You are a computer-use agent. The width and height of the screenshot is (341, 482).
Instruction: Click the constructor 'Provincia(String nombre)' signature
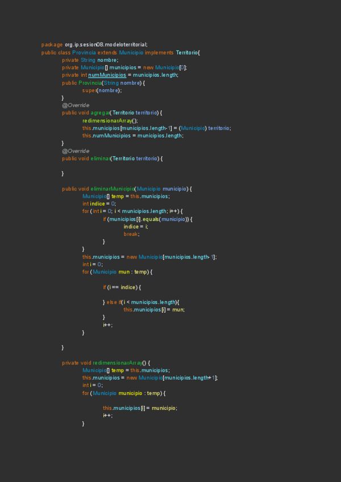(110, 82)
